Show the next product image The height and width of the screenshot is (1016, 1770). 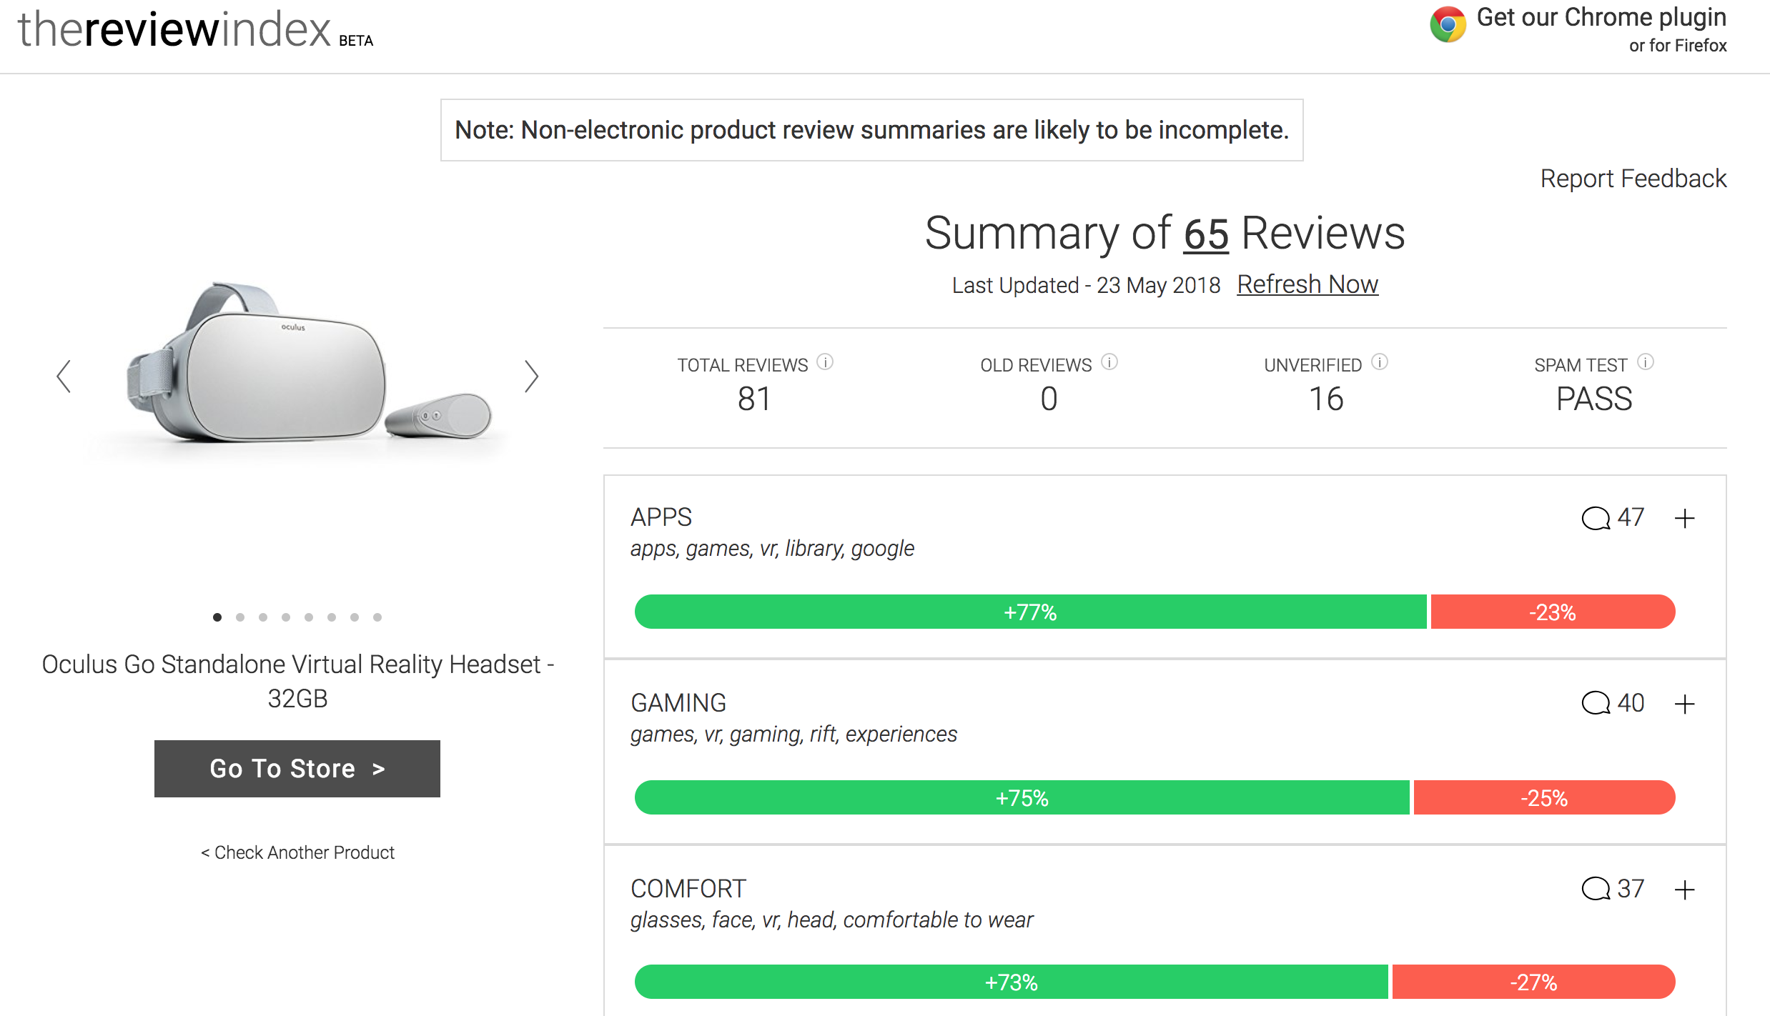[x=530, y=377]
